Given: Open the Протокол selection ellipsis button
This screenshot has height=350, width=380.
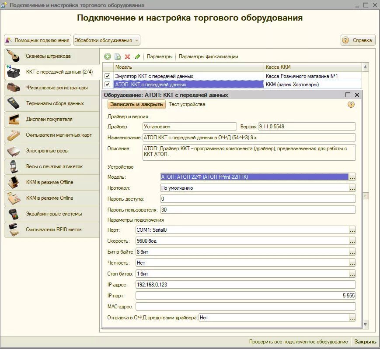Looking at the screenshot, I should coord(352,188).
